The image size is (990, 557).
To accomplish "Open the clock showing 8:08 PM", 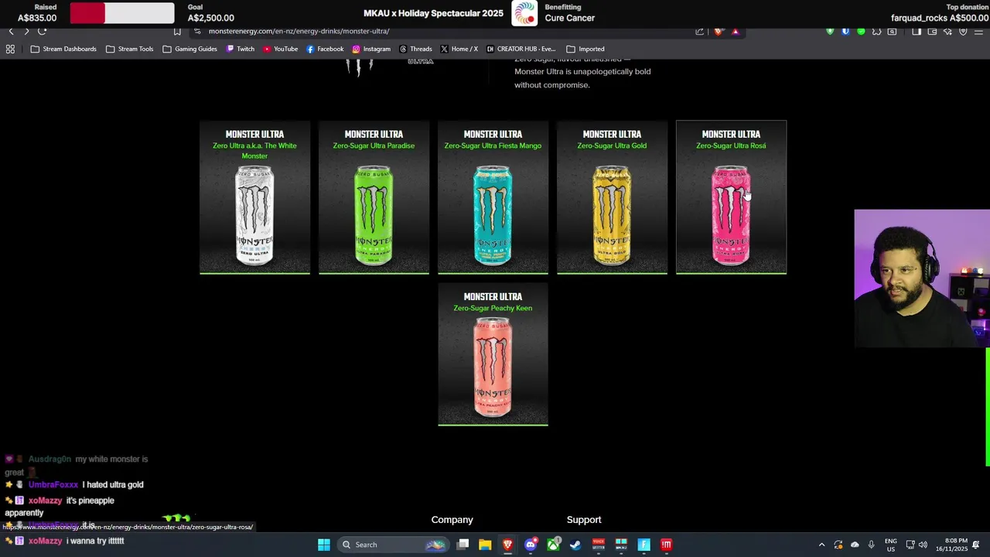I will [x=952, y=545].
